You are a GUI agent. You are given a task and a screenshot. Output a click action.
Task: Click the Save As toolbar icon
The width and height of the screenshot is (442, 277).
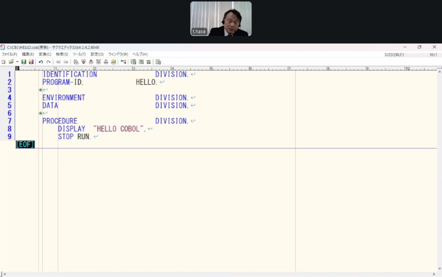(31, 62)
